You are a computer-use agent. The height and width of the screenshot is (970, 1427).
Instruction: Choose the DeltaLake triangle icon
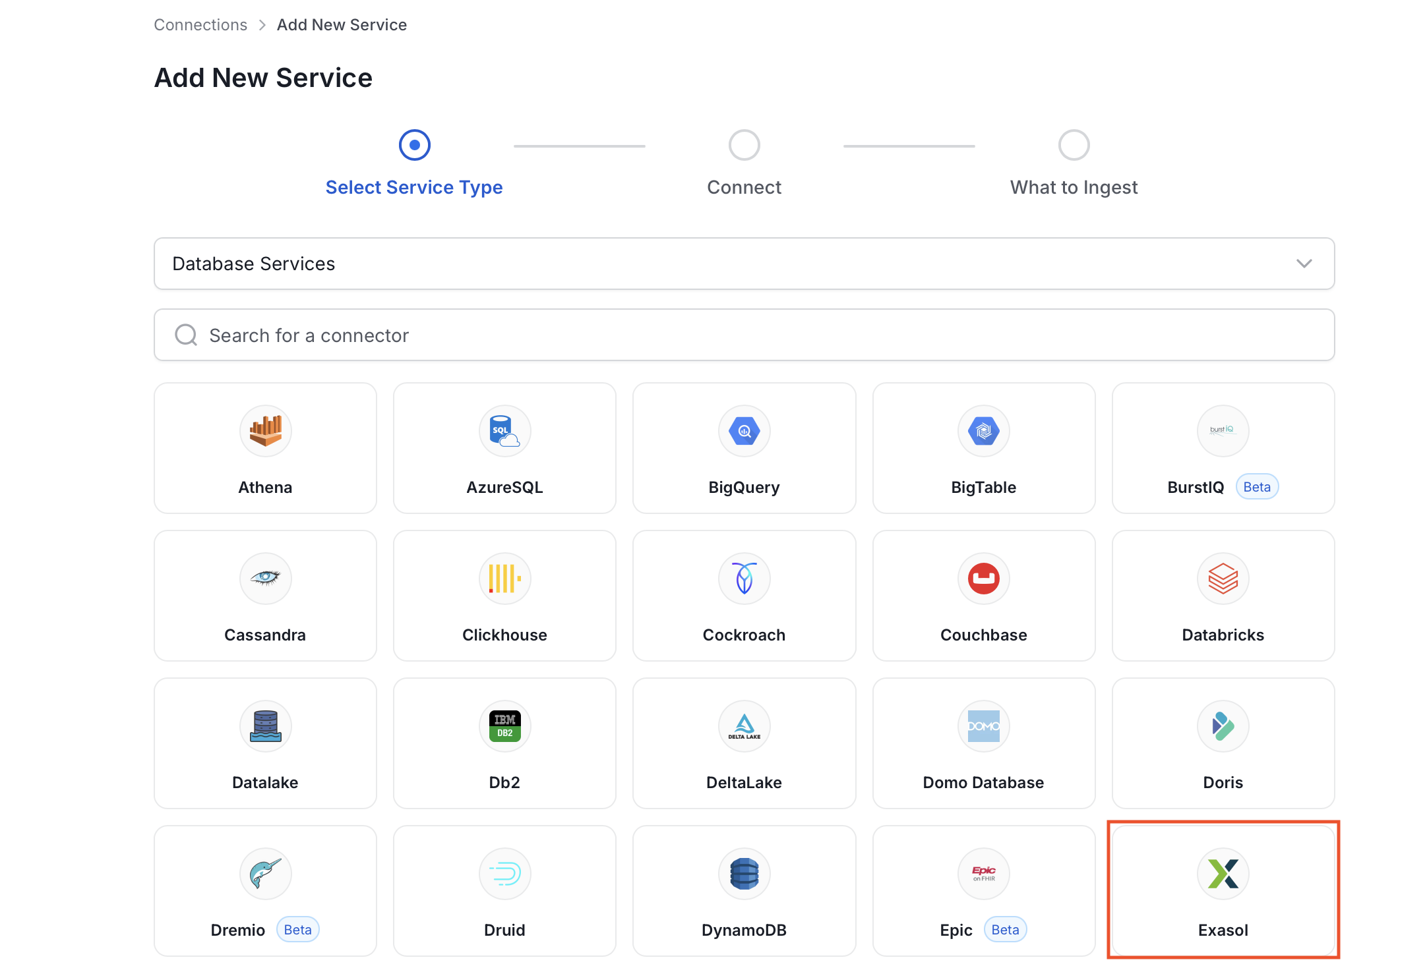(744, 726)
